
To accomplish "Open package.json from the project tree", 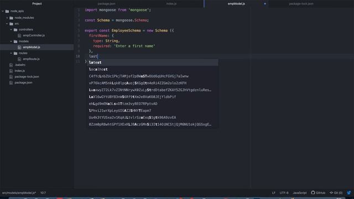I will (23, 82).
